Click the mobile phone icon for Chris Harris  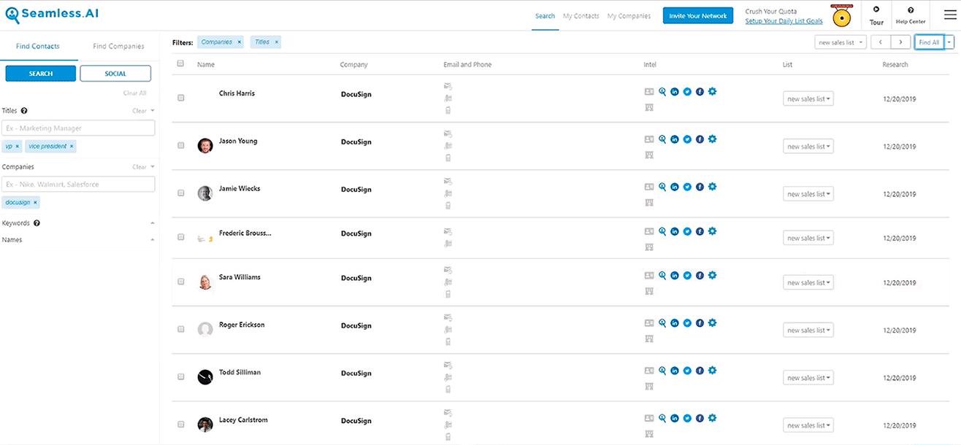[x=448, y=110]
